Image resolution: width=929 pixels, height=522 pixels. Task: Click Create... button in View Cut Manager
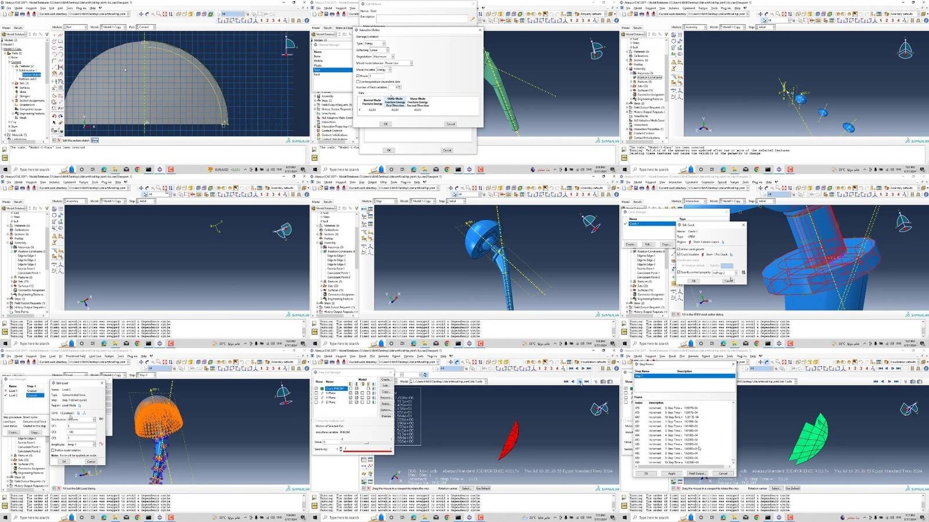386,380
